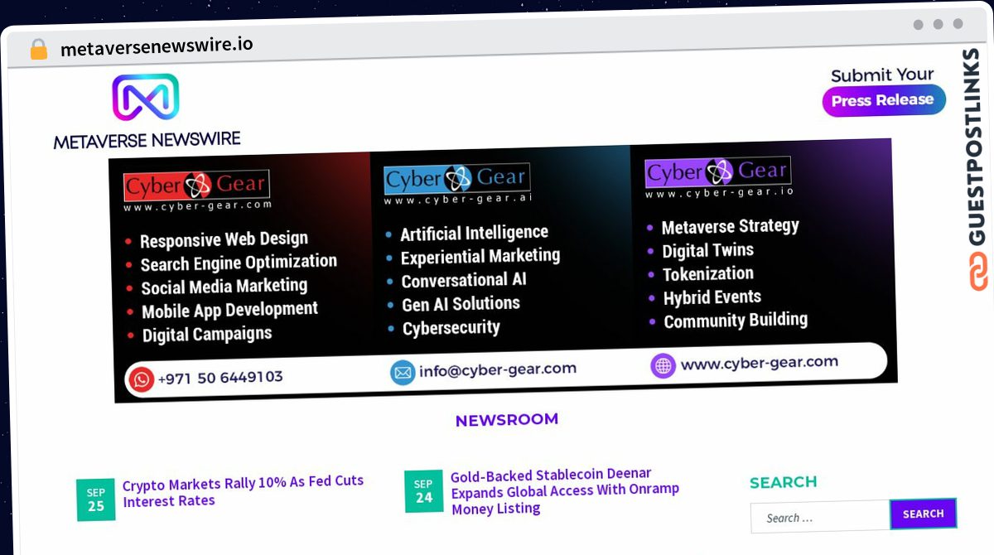Click the SEARCH sidebar heading
This screenshot has width=994, height=555.
[784, 482]
